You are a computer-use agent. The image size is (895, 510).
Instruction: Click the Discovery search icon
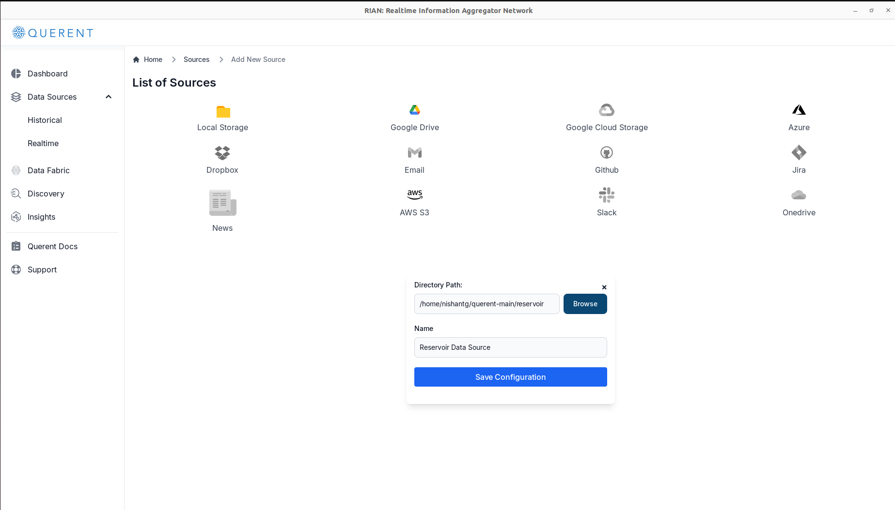pos(16,194)
